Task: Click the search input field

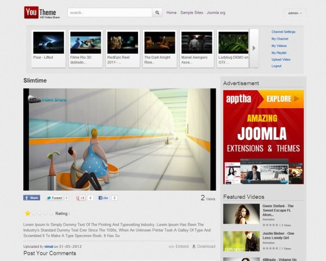Action: pos(110,13)
